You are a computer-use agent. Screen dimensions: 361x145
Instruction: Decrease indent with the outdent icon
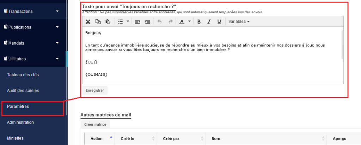tap(137, 22)
